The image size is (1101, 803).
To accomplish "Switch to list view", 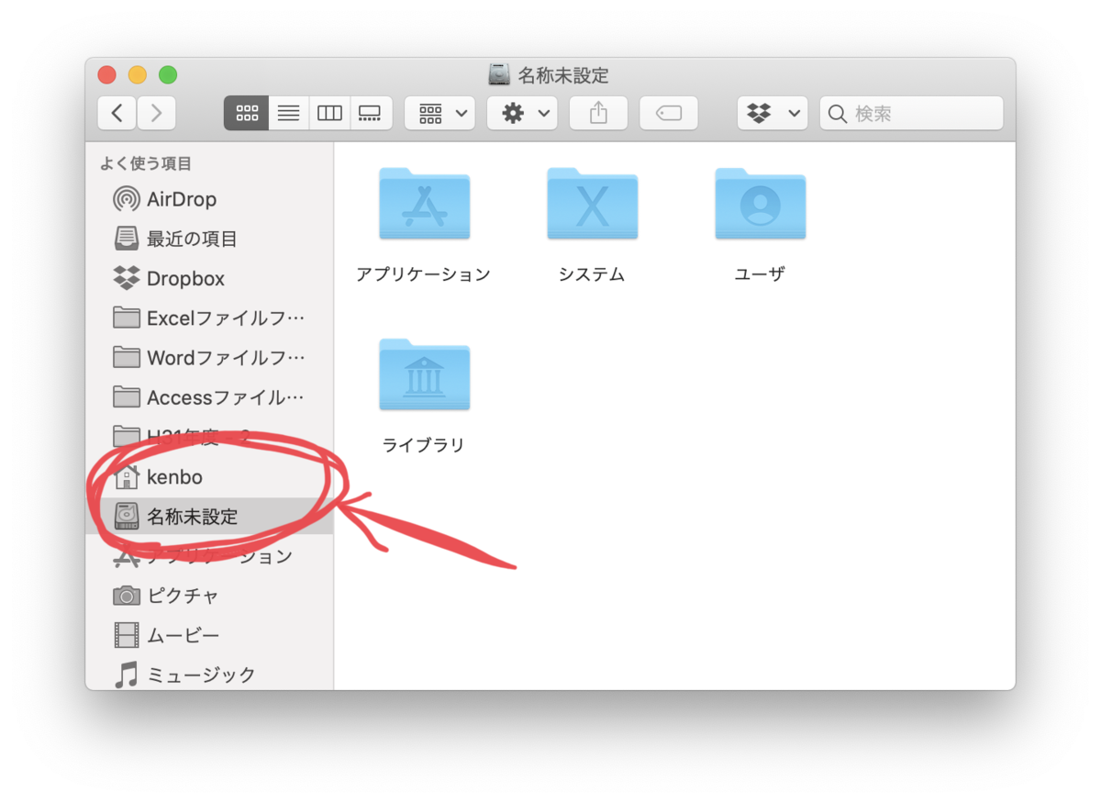I will [x=289, y=113].
